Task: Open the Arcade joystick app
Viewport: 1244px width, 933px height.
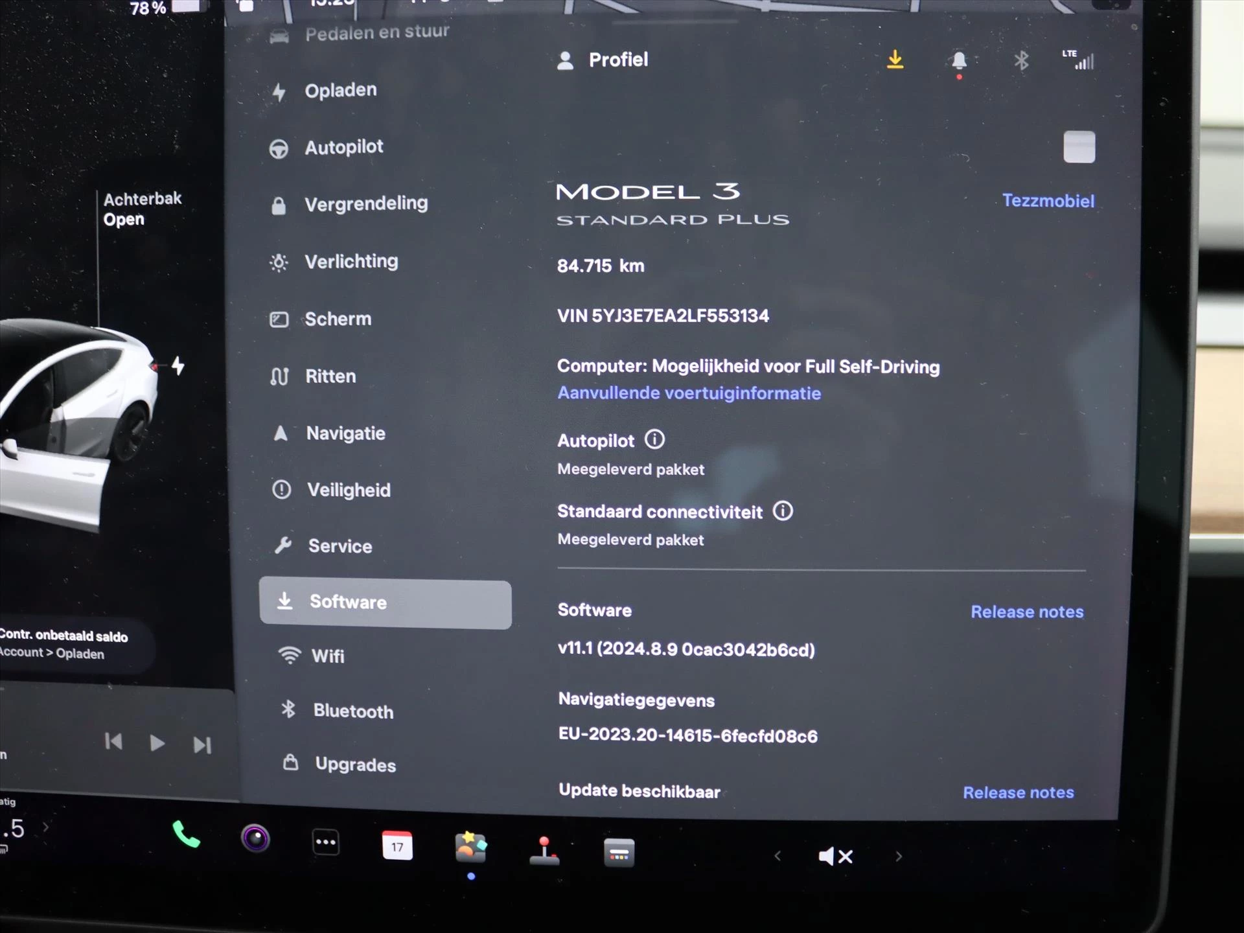Action: [x=545, y=851]
